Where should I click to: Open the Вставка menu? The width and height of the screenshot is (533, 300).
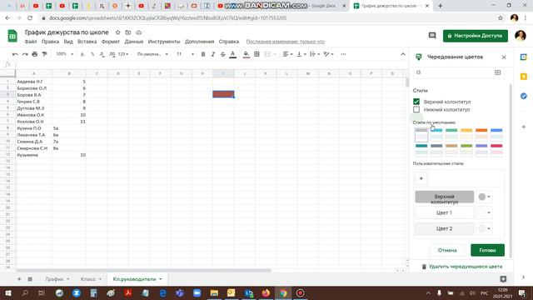(x=87, y=42)
